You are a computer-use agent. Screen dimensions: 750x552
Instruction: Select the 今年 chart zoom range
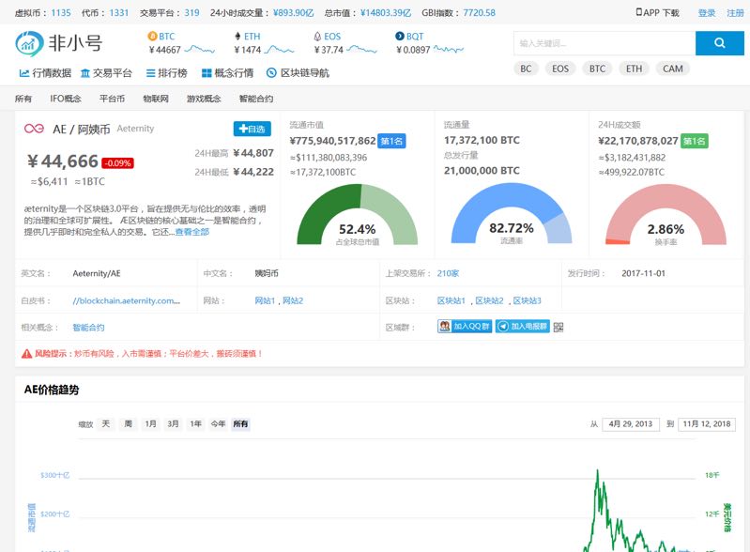218,424
